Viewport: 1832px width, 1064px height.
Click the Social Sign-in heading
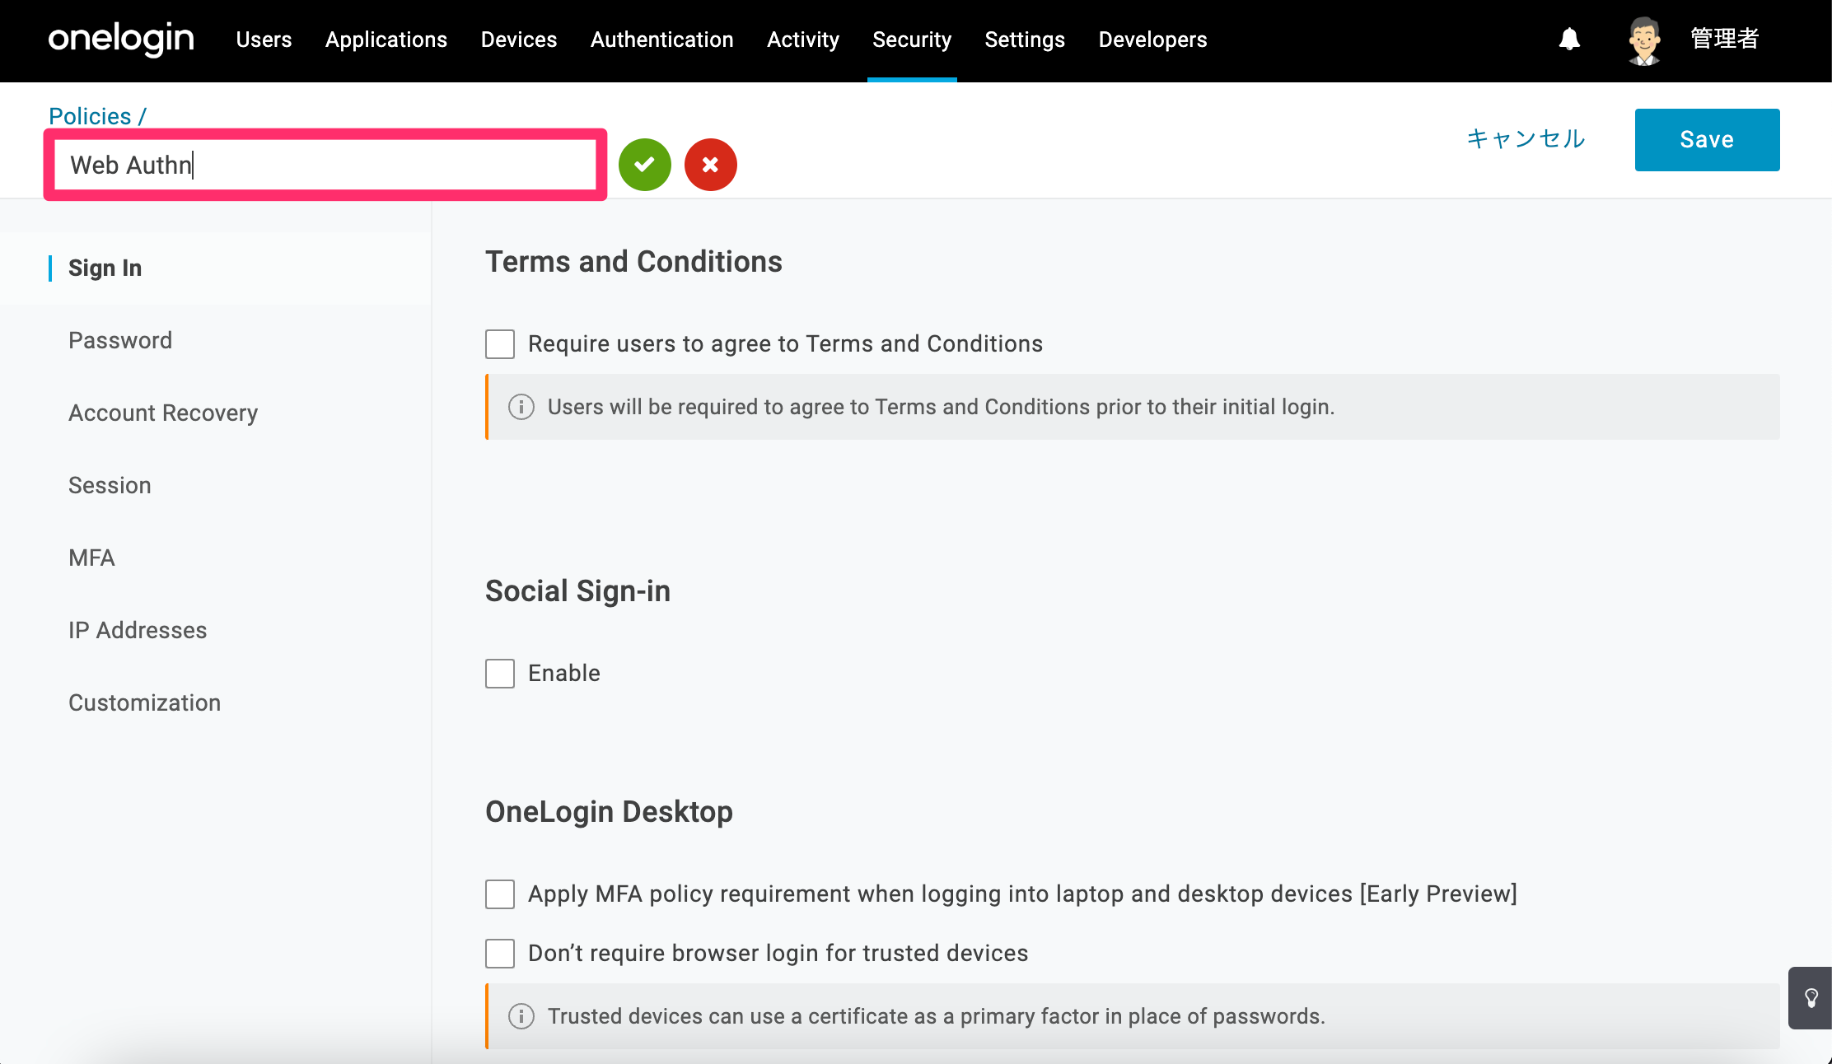click(x=577, y=591)
